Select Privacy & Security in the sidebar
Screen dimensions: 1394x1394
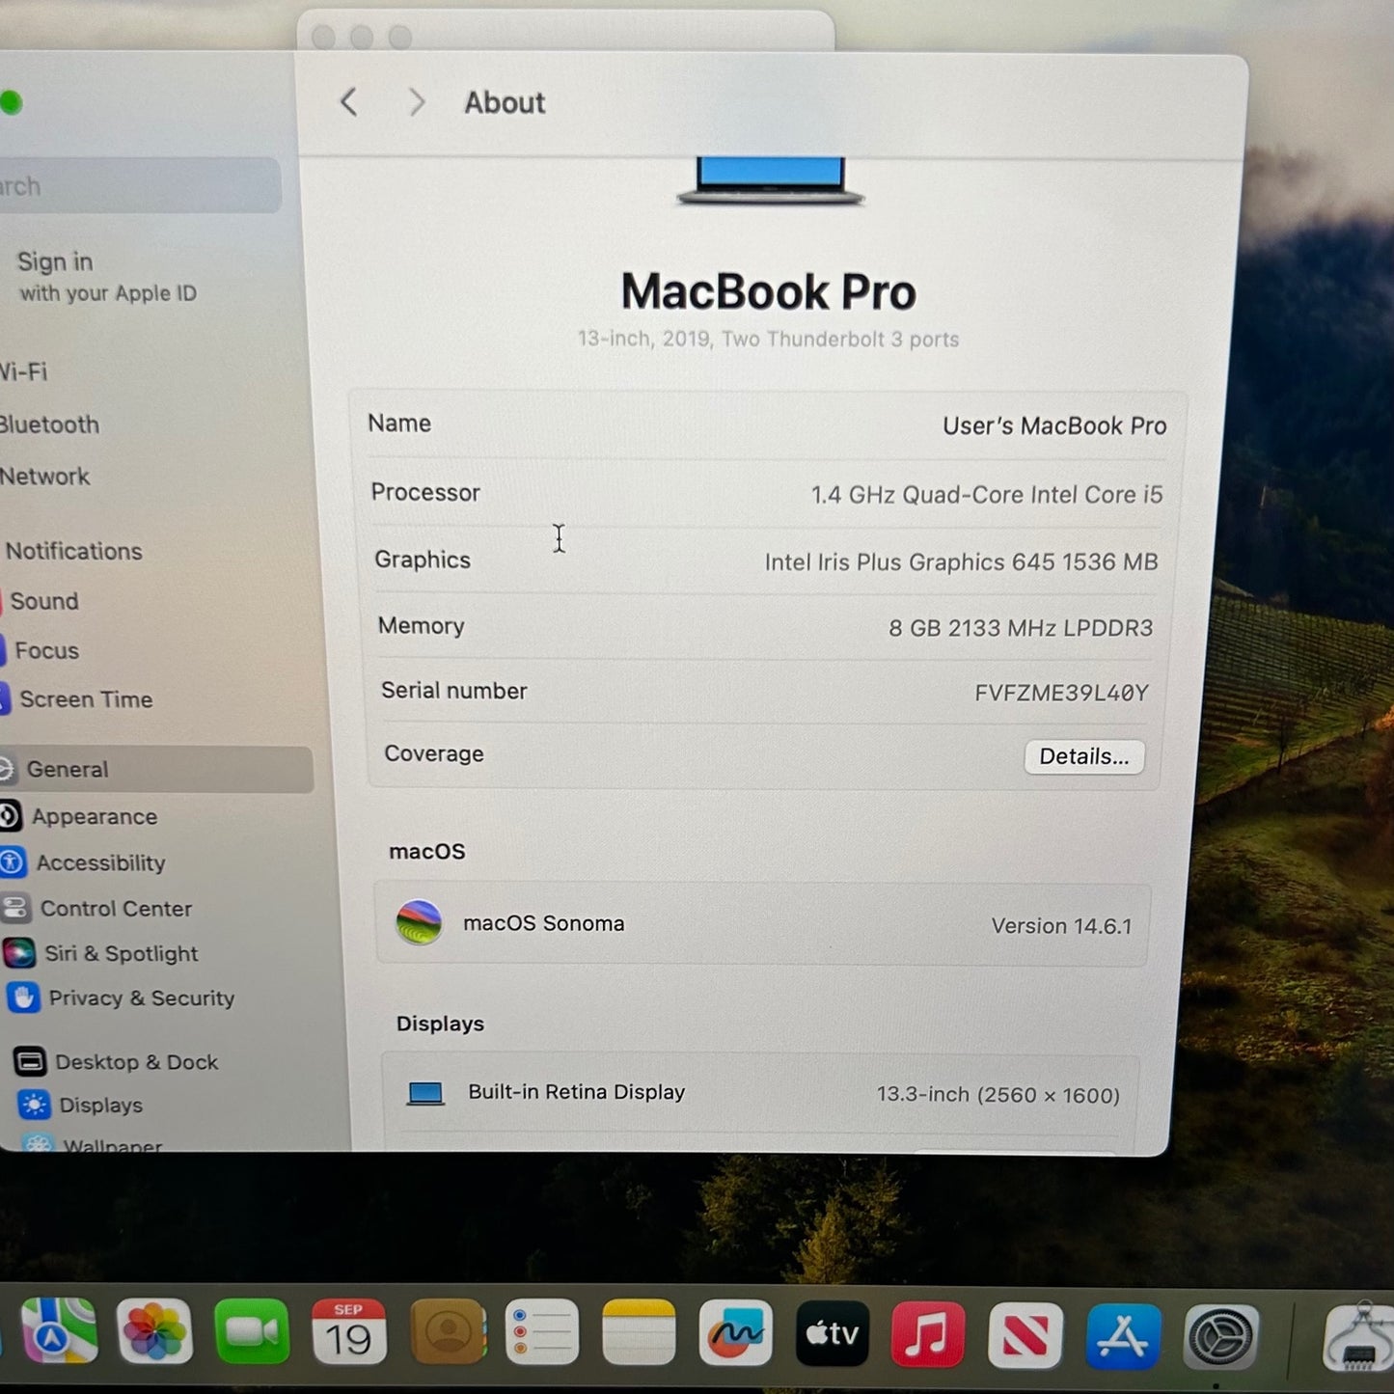tap(141, 998)
